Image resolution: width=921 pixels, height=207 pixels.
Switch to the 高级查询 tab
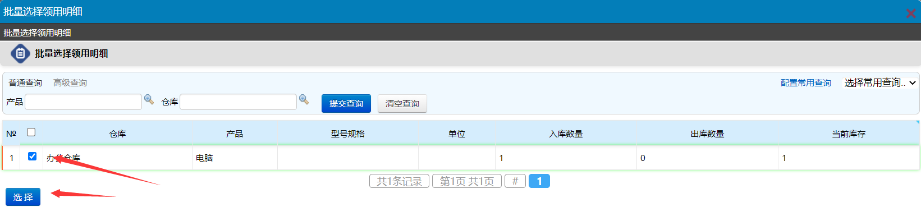click(70, 82)
